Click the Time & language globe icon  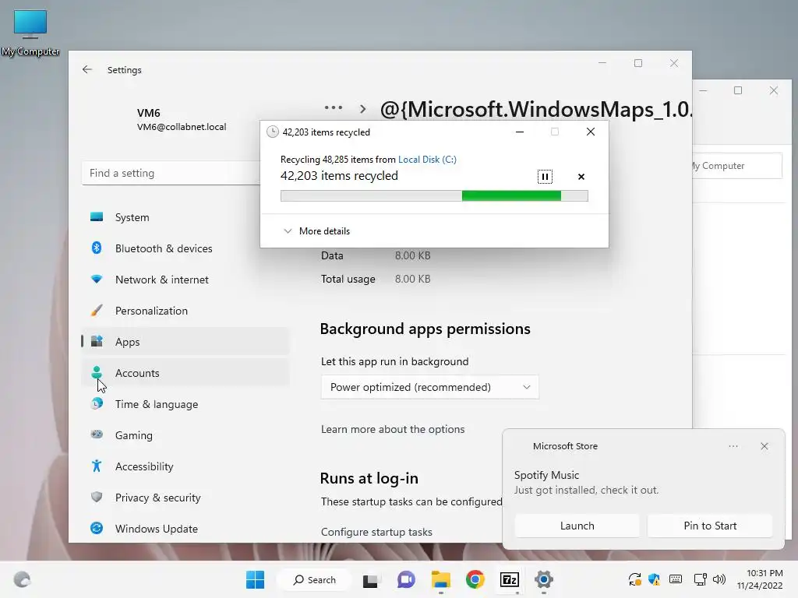click(97, 404)
